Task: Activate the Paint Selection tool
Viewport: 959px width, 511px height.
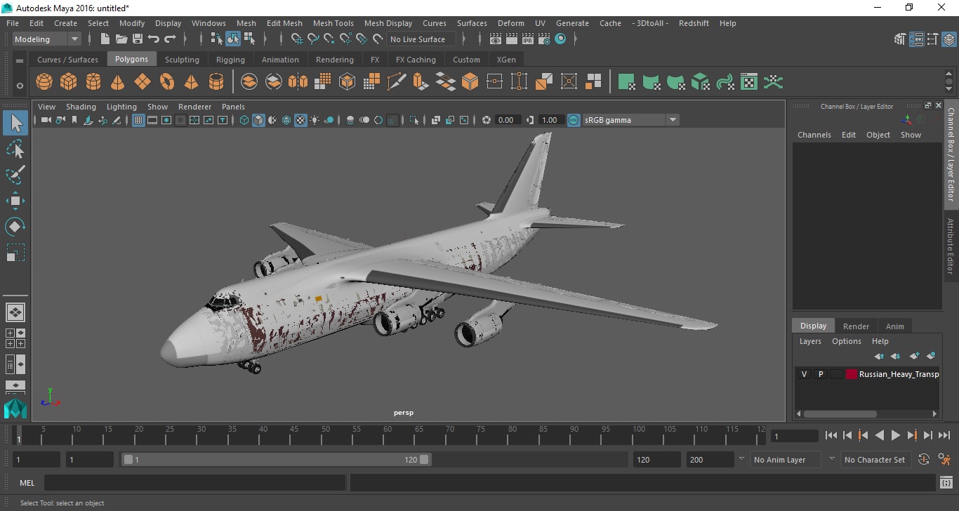Action: coord(15,174)
